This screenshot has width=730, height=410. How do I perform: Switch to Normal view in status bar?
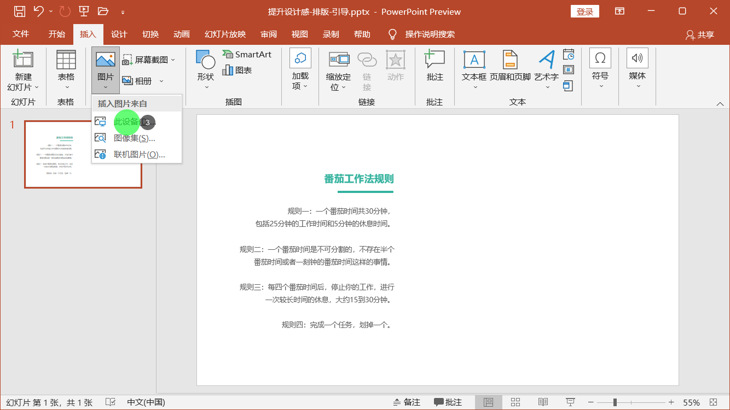coord(488,402)
